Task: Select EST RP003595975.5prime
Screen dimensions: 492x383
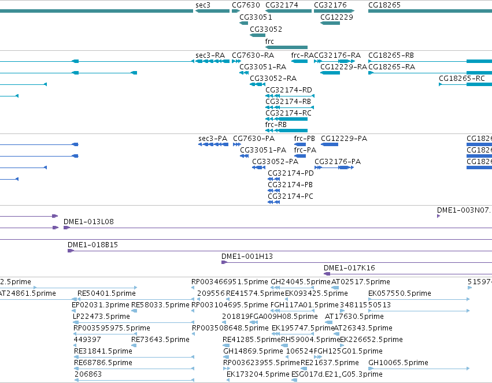Action: 105,334
